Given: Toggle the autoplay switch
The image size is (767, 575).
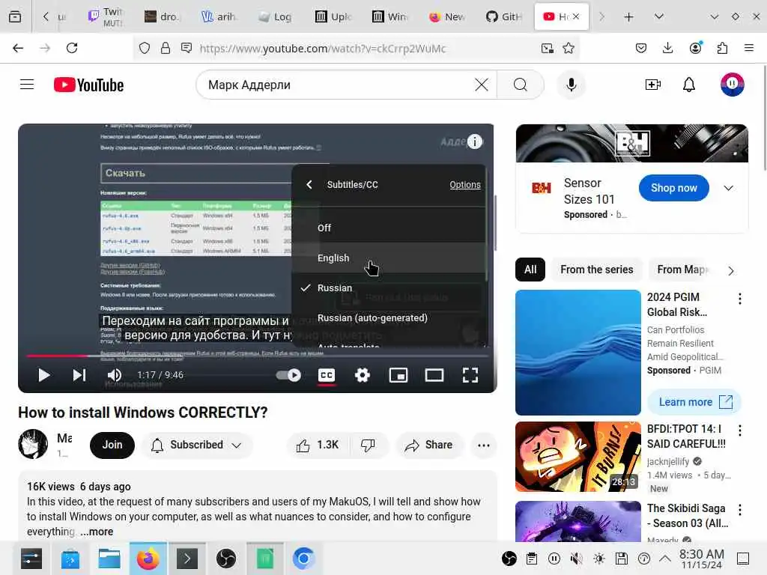Looking at the screenshot, I should (x=288, y=375).
